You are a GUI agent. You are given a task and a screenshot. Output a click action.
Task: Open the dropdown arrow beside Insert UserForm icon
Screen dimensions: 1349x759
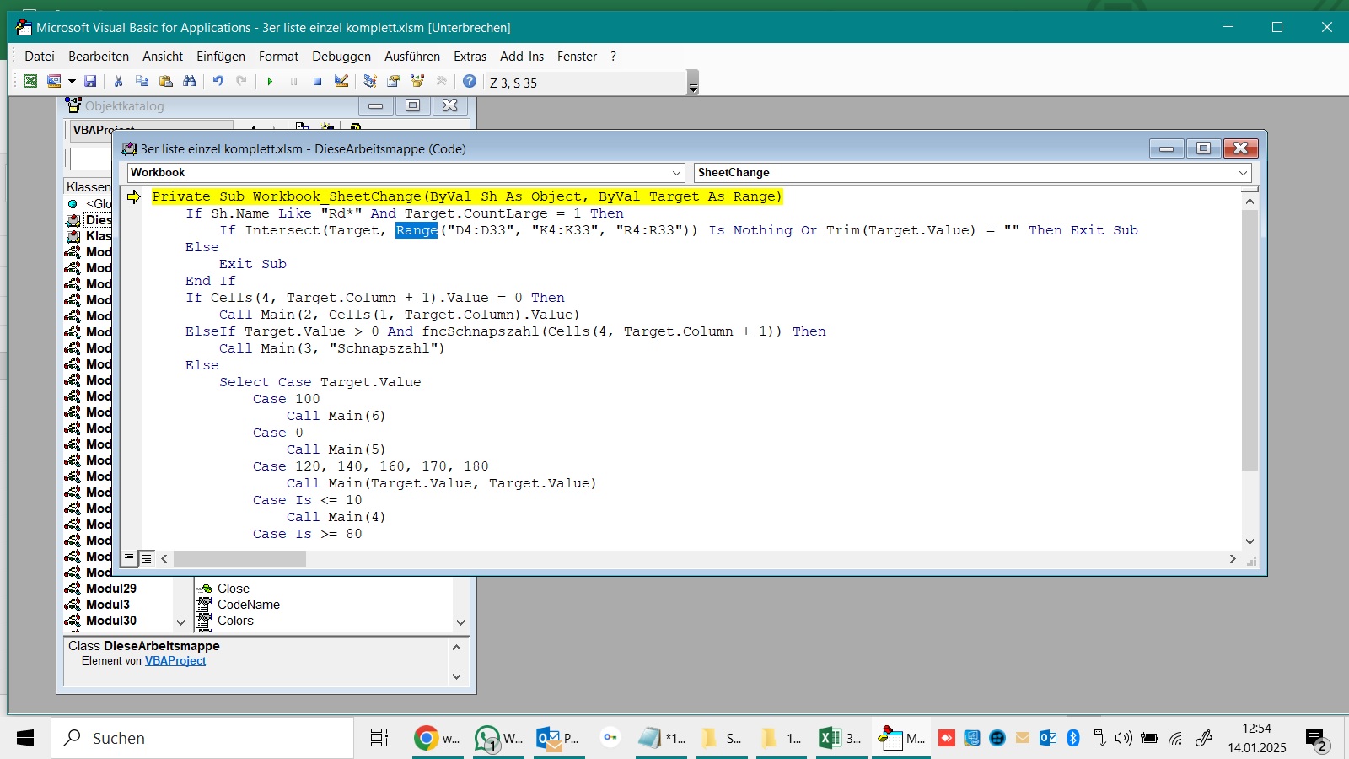[72, 81]
